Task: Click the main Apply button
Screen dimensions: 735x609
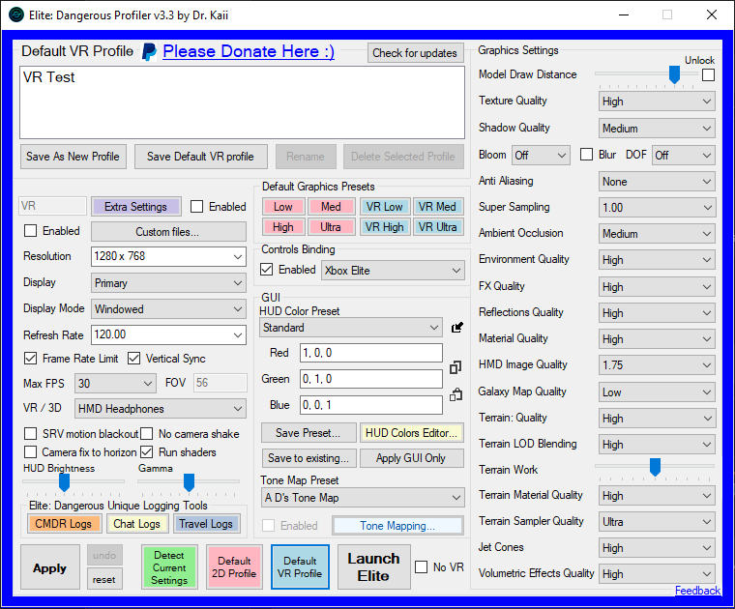Action: [49, 567]
